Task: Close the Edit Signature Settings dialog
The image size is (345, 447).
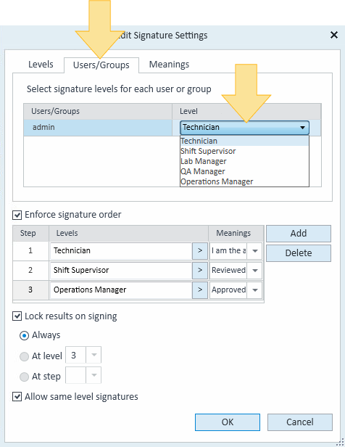Action: click(334, 35)
